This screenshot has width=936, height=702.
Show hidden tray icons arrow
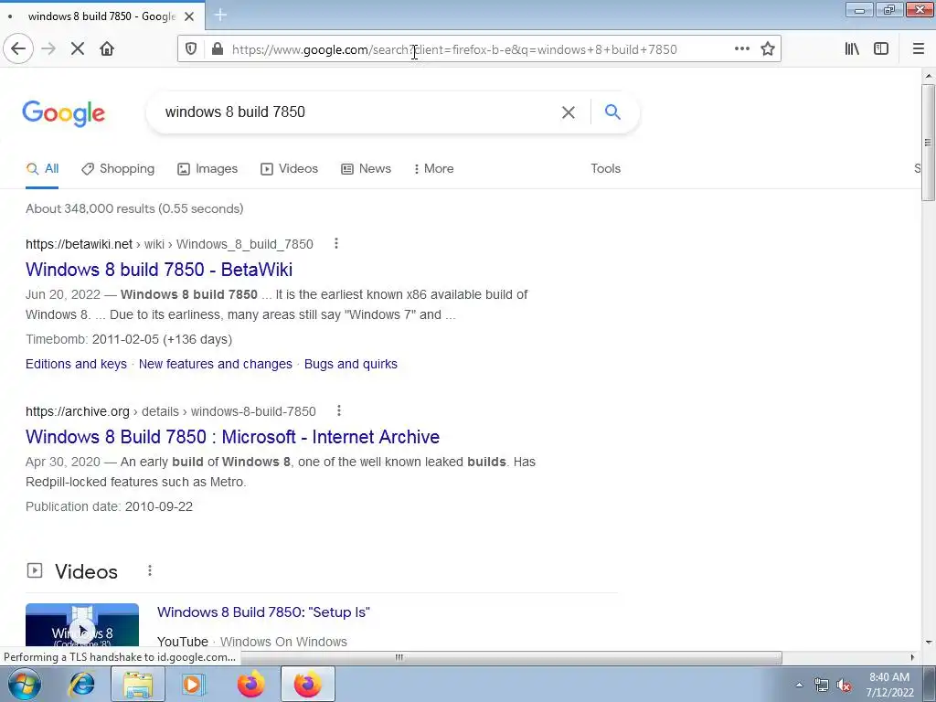pos(799,686)
